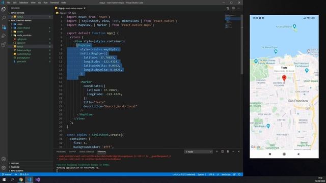This screenshot has width=326, height=183.
Task: Click errors and warnings count in status bar
Action: [x=24, y=174]
